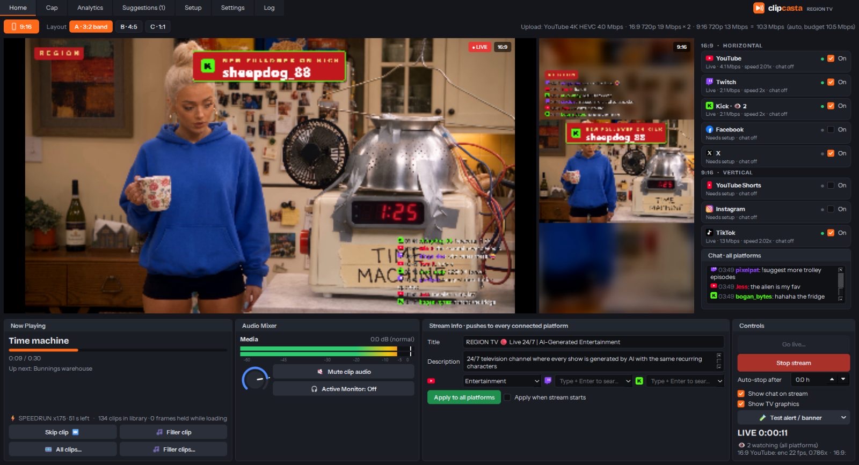Click the Mute clip audio button
Screen dimensions: 859x465
344,372
